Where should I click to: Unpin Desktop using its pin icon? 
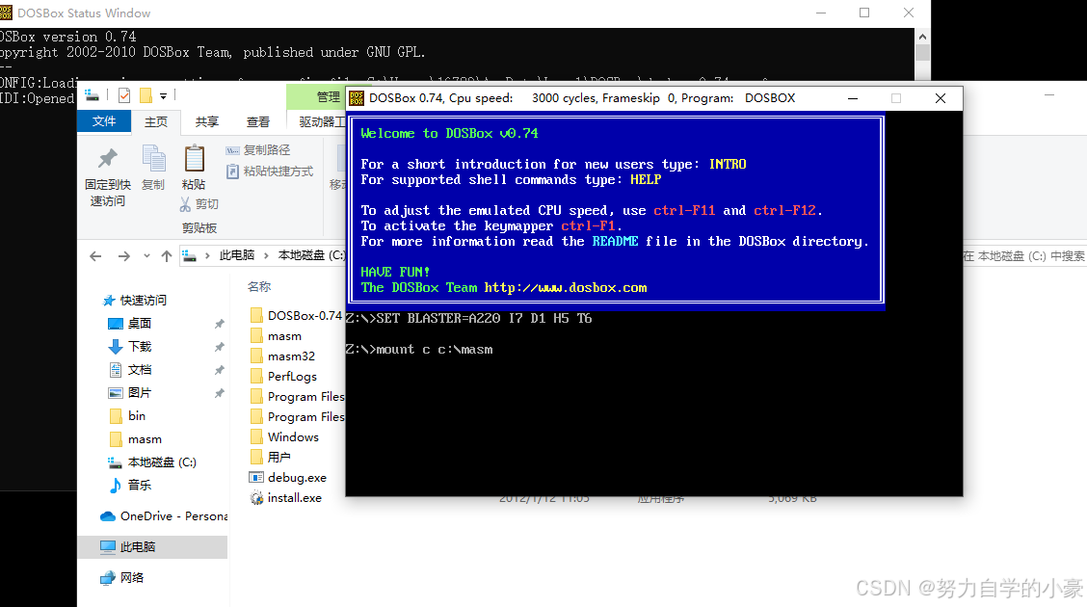click(219, 324)
